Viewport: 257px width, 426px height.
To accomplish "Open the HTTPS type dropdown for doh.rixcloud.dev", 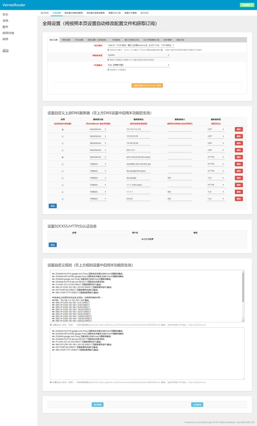I will [x=216, y=157].
